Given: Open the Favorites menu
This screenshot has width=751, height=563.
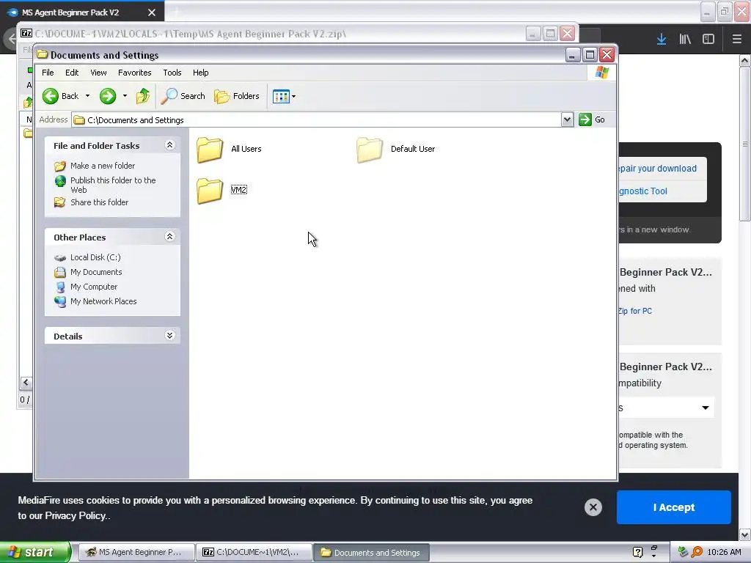Looking at the screenshot, I should click(x=135, y=73).
